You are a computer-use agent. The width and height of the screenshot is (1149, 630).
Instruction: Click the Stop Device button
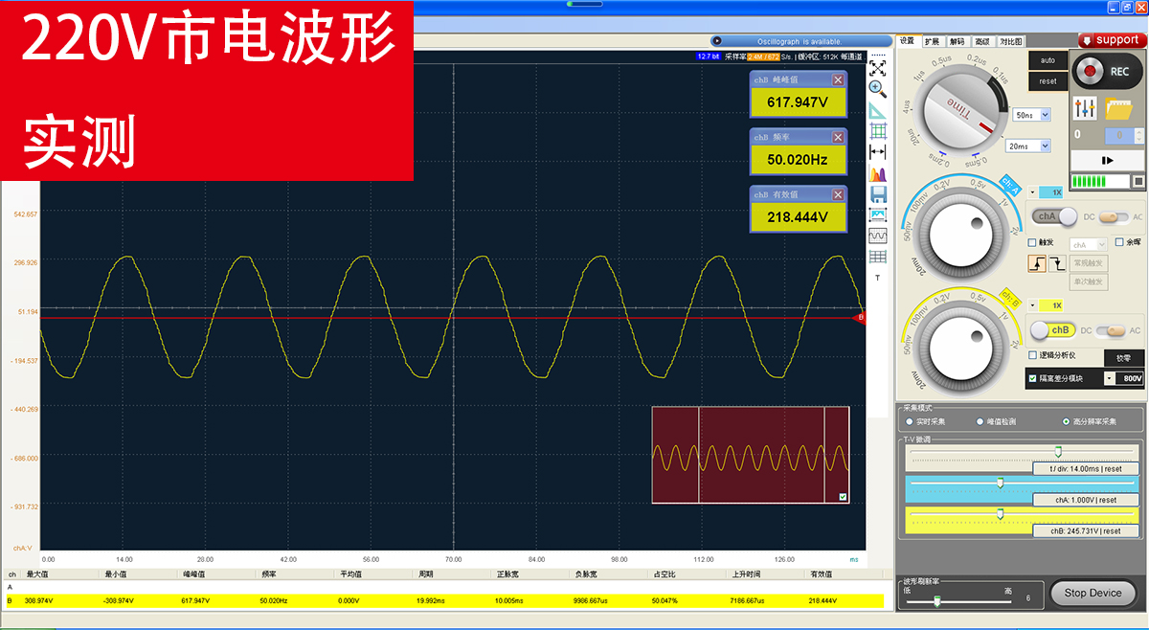click(x=1093, y=593)
